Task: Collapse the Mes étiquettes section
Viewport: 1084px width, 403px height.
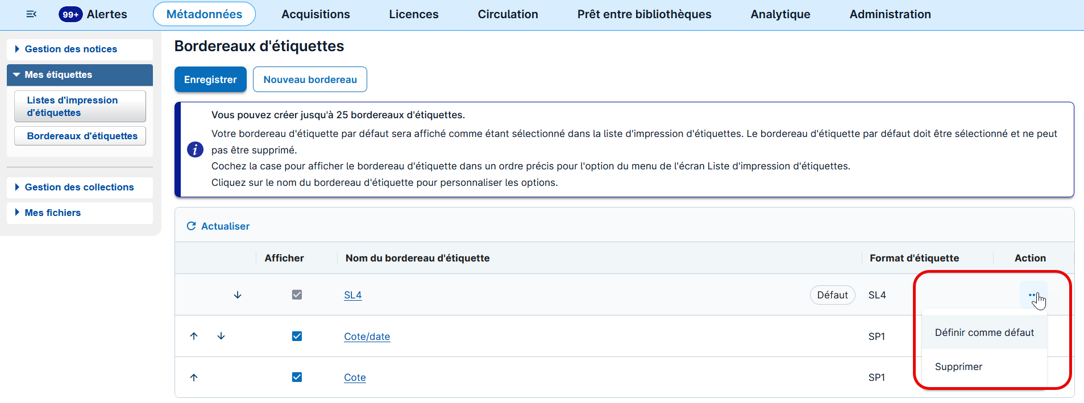Action: (x=58, y=75)
